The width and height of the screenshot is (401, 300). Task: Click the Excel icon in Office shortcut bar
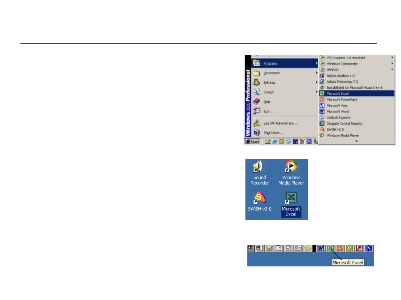(x=330, y=248)
